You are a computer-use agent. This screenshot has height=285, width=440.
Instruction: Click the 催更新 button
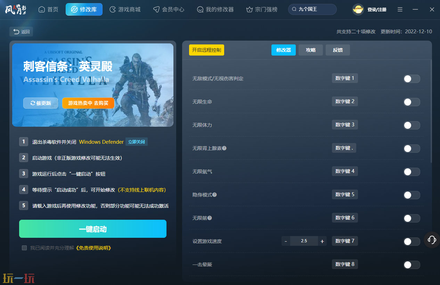(x=41, y=103)
